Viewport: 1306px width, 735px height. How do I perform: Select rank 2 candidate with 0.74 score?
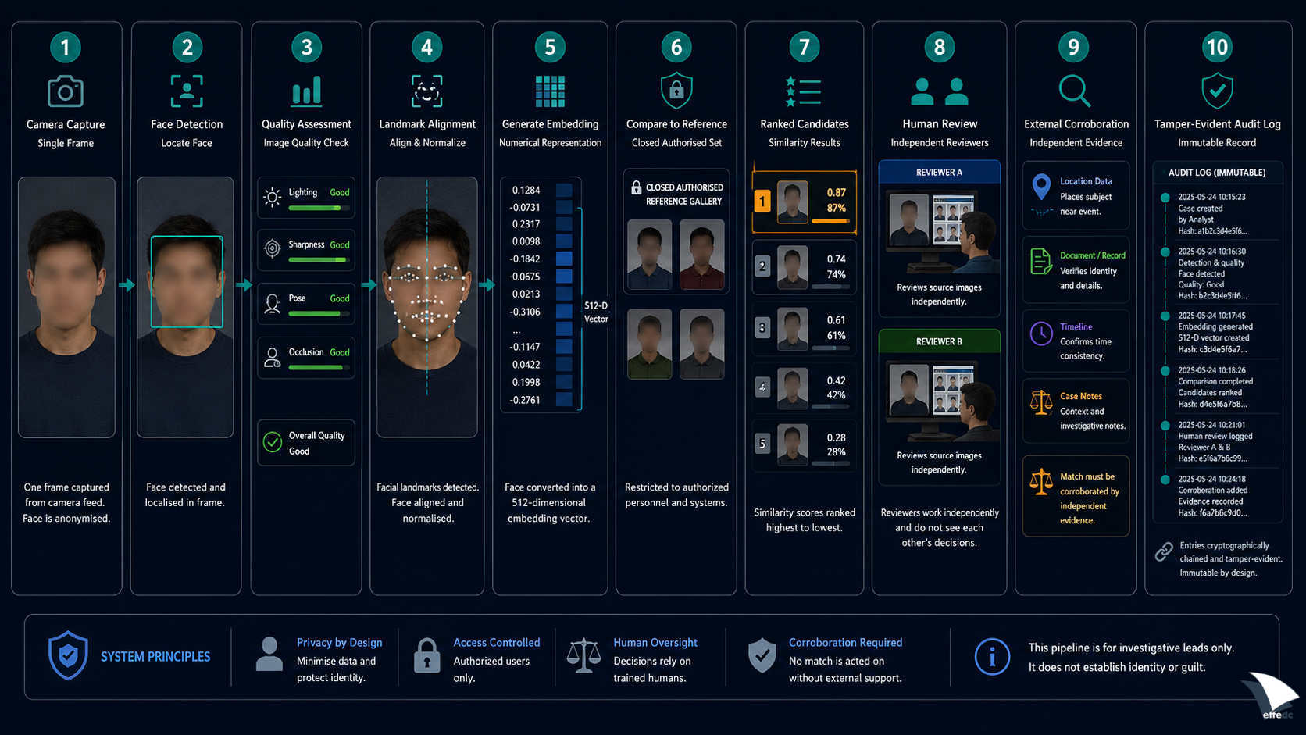point(805,267)
